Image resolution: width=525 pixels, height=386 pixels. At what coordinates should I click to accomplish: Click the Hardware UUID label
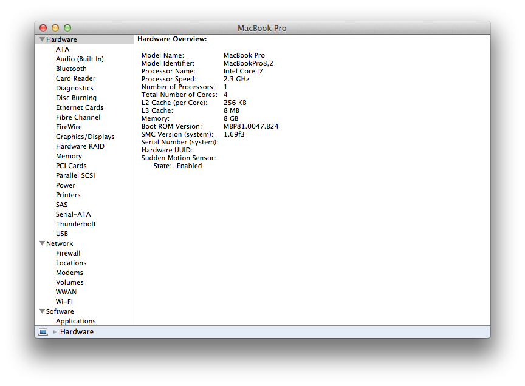click(166, 150)
